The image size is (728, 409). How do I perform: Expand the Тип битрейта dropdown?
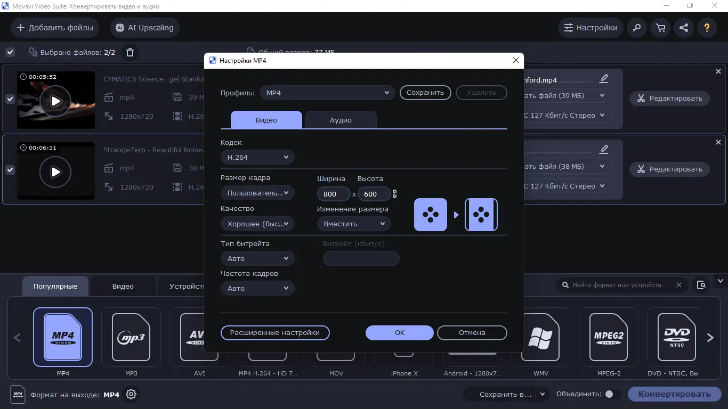(257, 258)
